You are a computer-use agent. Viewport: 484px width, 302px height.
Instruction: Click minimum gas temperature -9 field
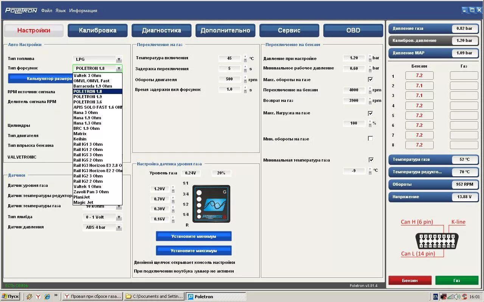point(354,171)
